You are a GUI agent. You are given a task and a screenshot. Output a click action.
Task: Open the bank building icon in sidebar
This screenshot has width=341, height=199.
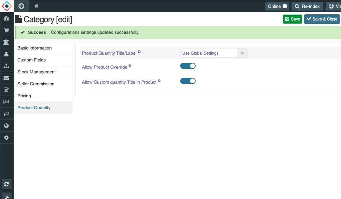click(6, 42)
